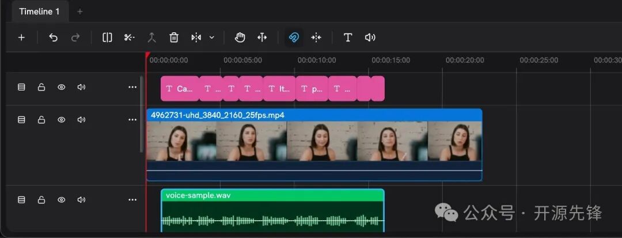Screen dimensions: 622x238
Task: Click the mirror flip icon
Action: point(196,37)
